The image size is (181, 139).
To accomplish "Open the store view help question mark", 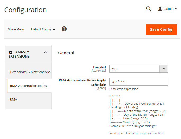I will pos(64,29).
